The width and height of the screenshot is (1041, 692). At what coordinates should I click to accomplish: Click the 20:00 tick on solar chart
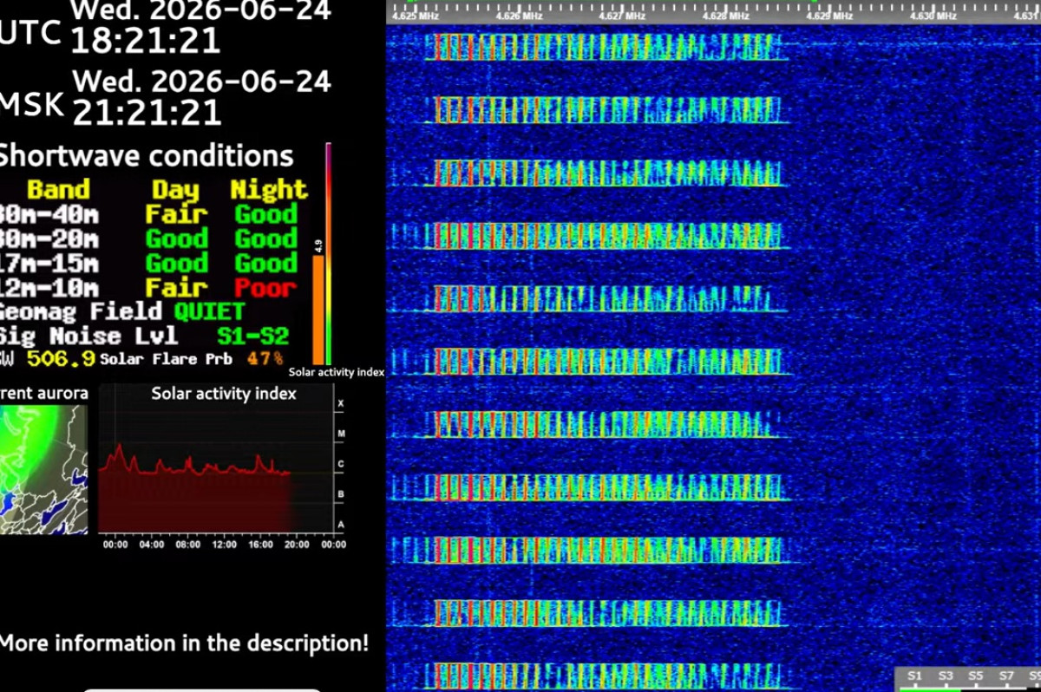pos(297,545)
